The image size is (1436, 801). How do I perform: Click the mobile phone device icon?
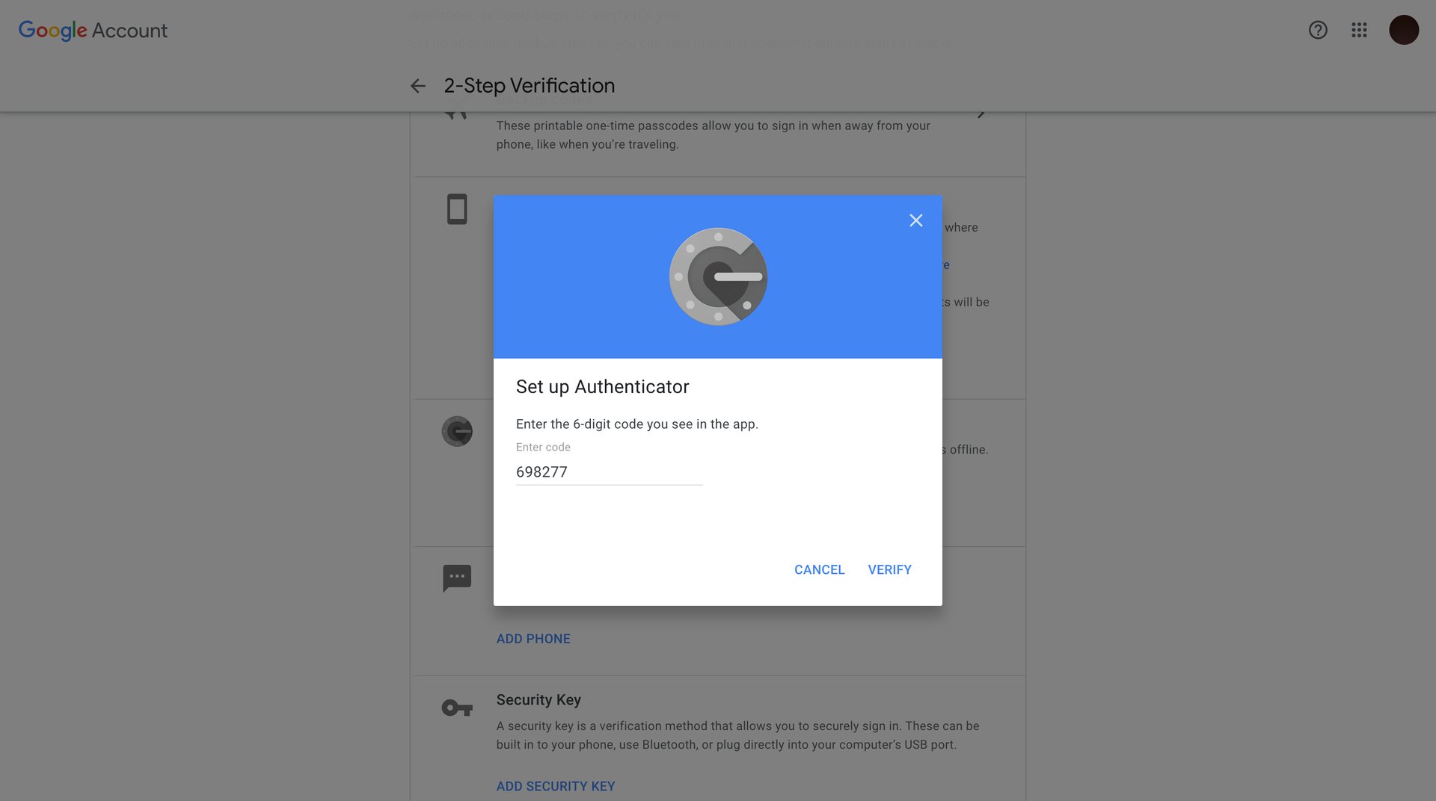click(456, 209)
